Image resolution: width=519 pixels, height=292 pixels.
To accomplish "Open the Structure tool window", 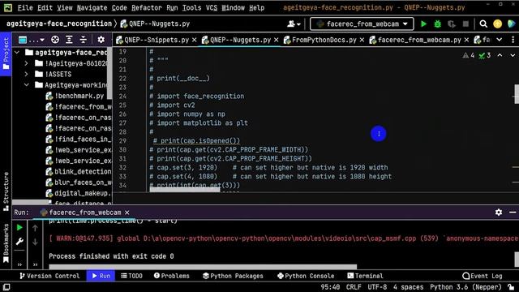I will tap(6, 191).
